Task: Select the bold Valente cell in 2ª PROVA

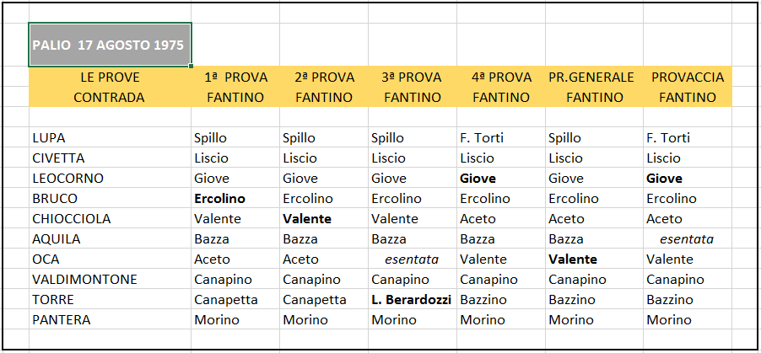Action: [x=324, y=219]
